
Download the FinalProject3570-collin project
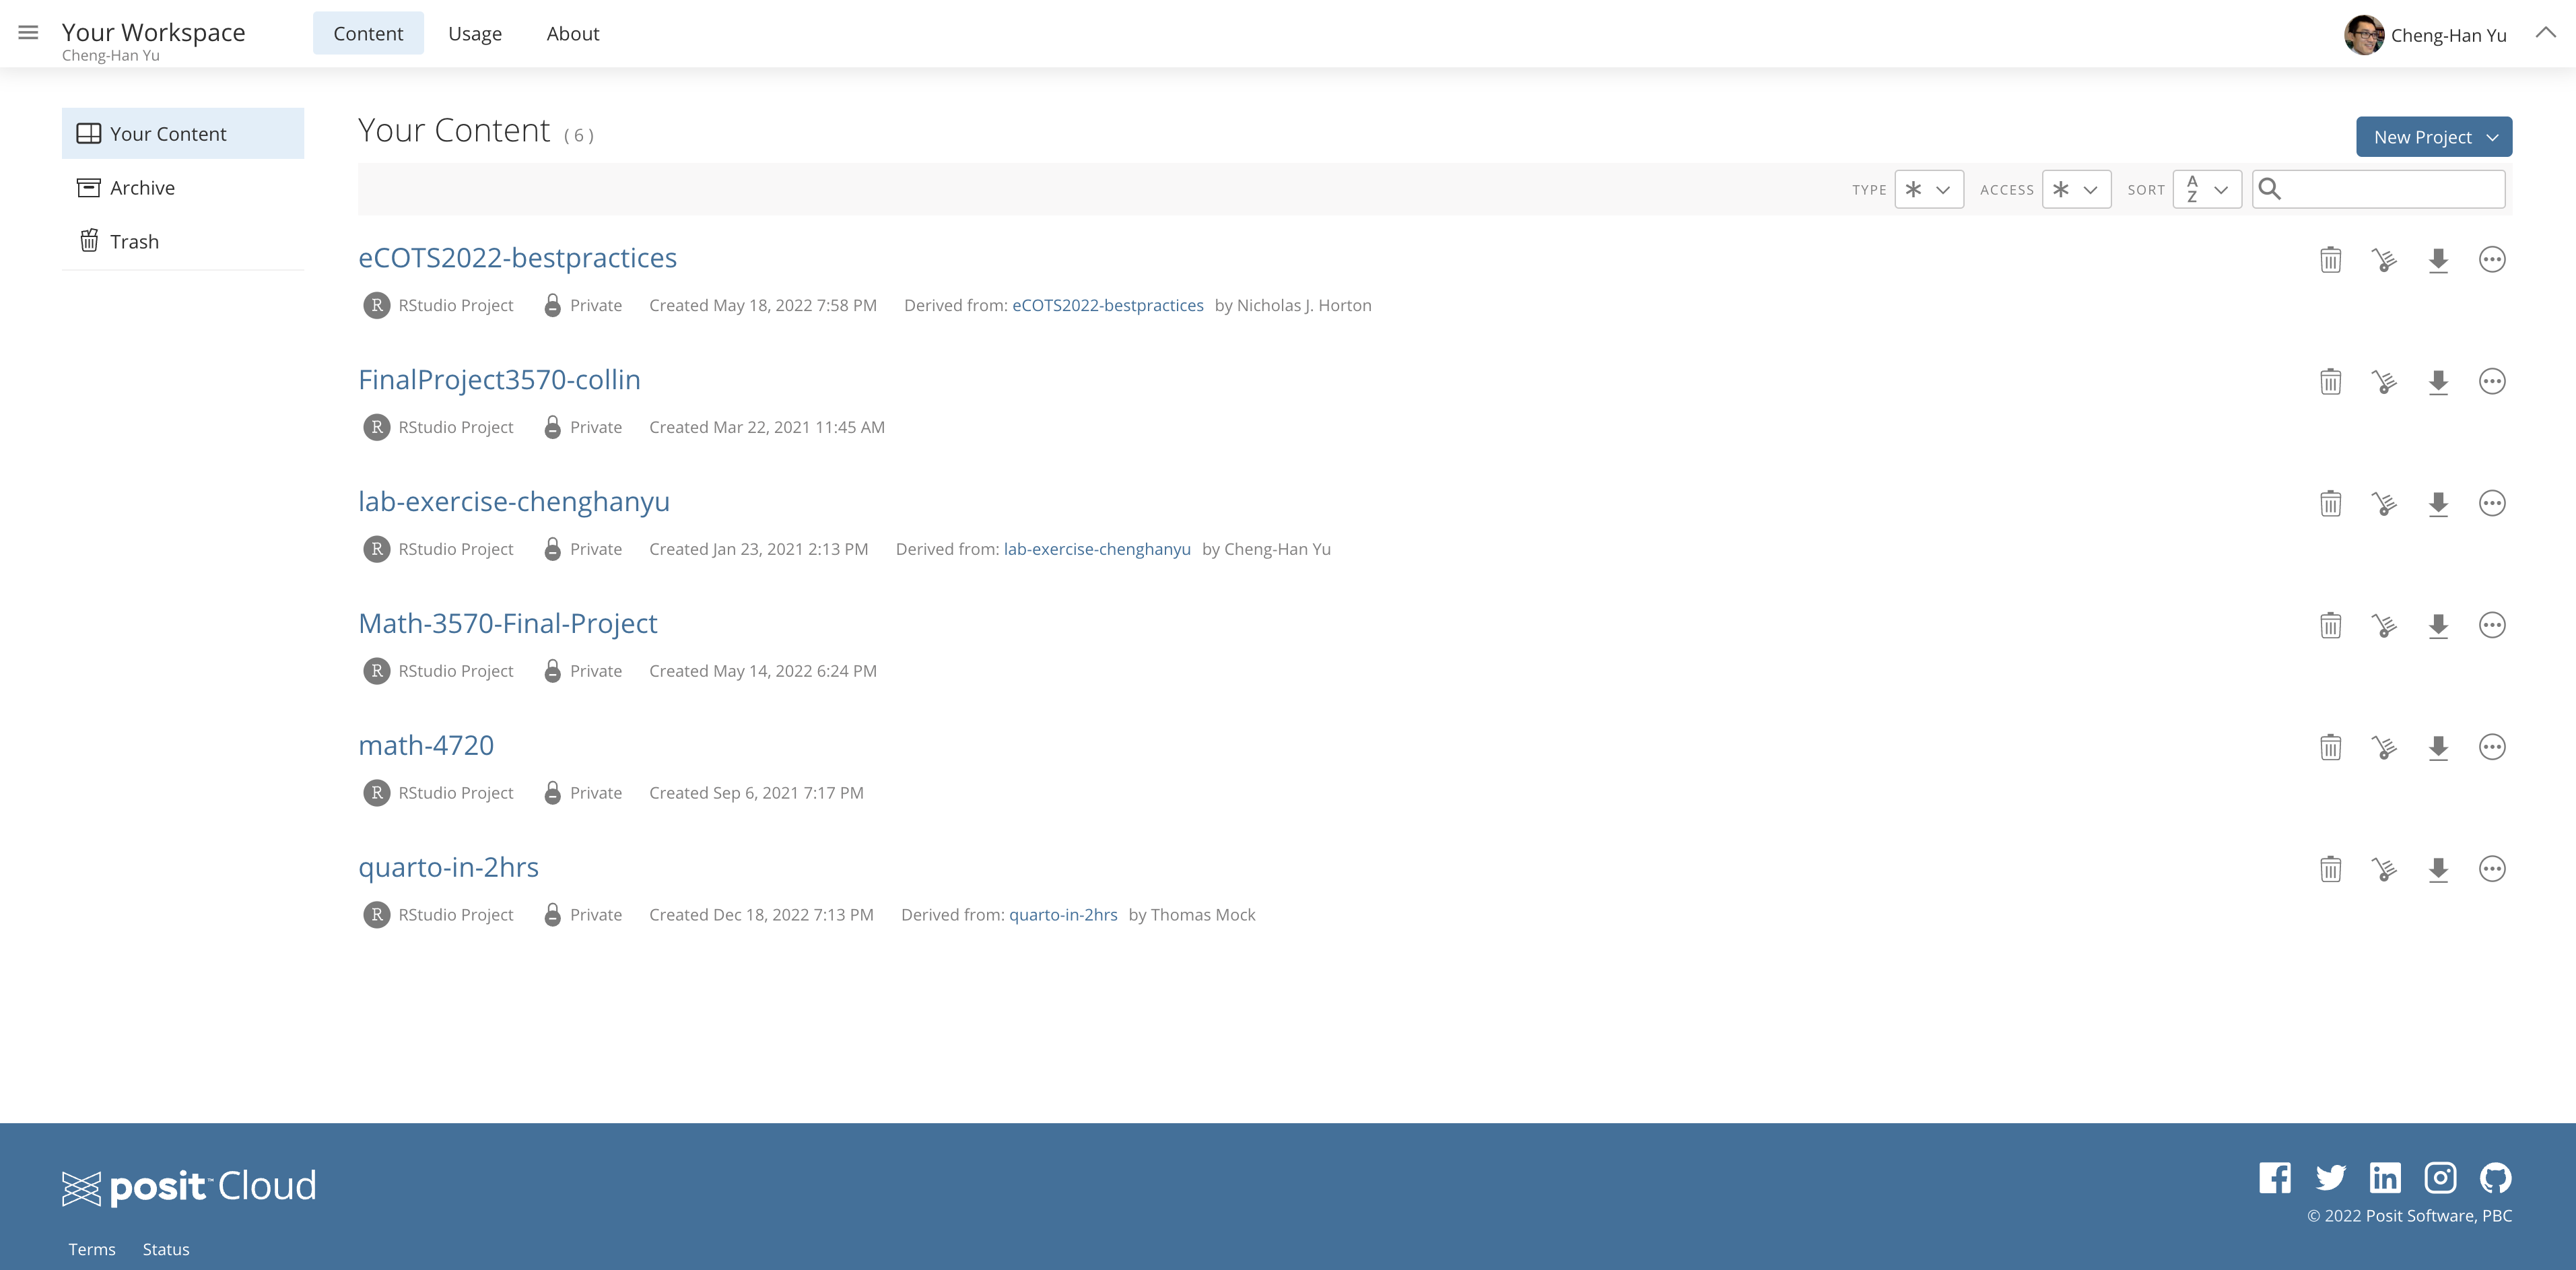click(2438, 382)
